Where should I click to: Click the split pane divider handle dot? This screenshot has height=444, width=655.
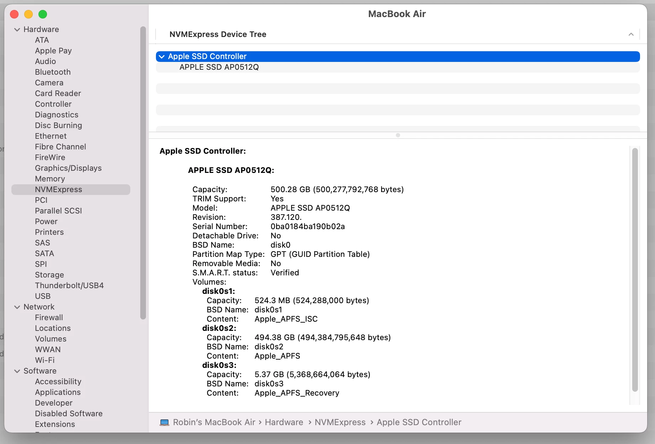pyautogui.click(x=398, y=135)
